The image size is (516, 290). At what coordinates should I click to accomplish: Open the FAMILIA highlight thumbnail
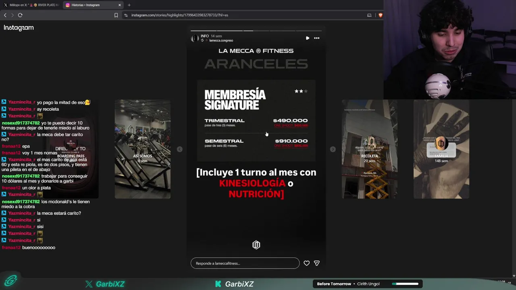click(441, 149)
